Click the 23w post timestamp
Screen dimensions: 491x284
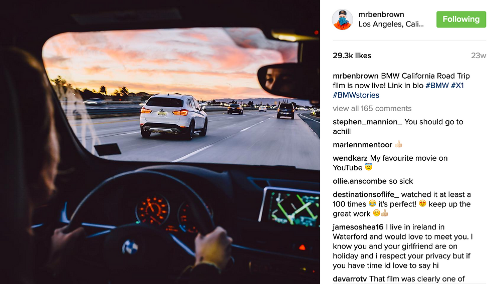pos(478,56)
